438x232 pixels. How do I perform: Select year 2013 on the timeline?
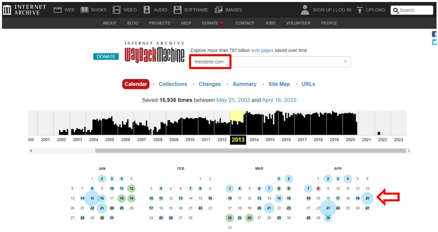[x=238, y=140]
